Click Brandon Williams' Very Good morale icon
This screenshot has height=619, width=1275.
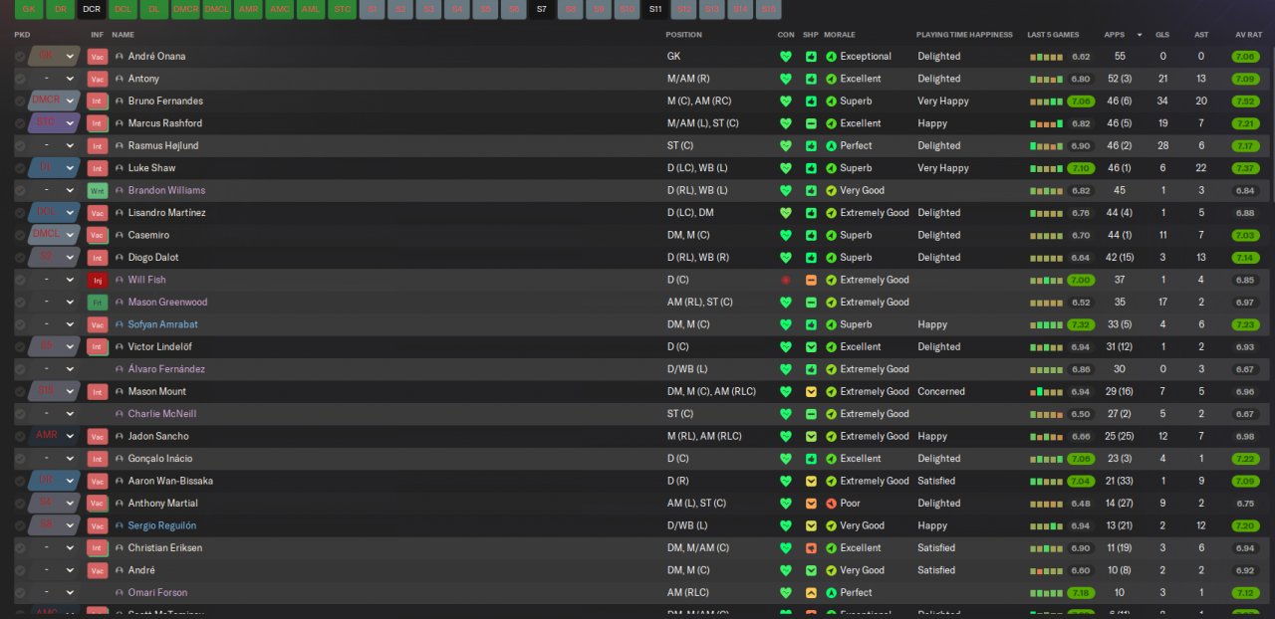click(832, 191)
